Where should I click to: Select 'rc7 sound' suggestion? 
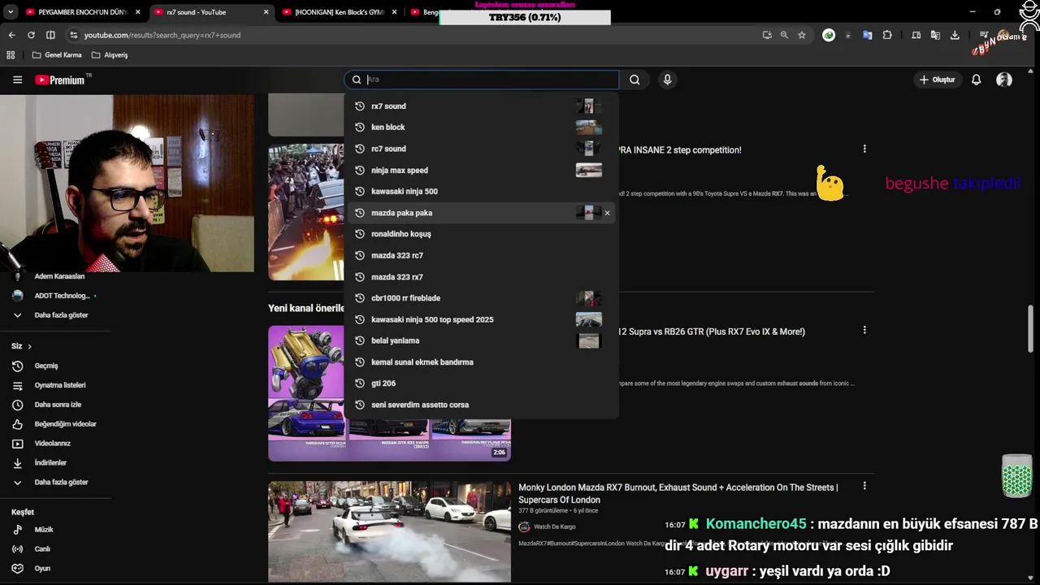click(481, 149)
